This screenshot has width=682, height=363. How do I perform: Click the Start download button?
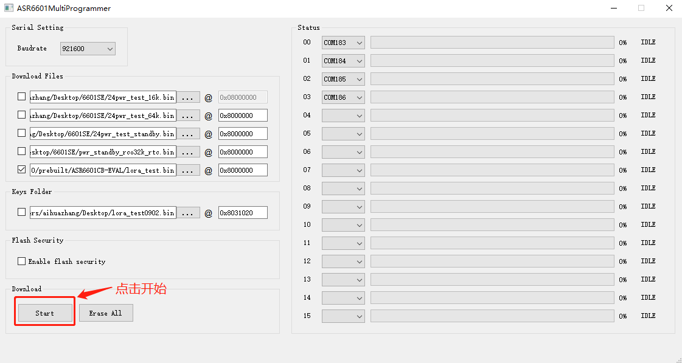point(45,313)
